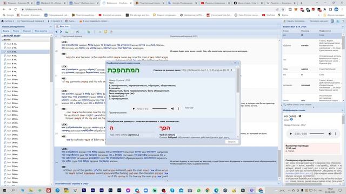Switch to the Книги tab

tap(6, 31)
